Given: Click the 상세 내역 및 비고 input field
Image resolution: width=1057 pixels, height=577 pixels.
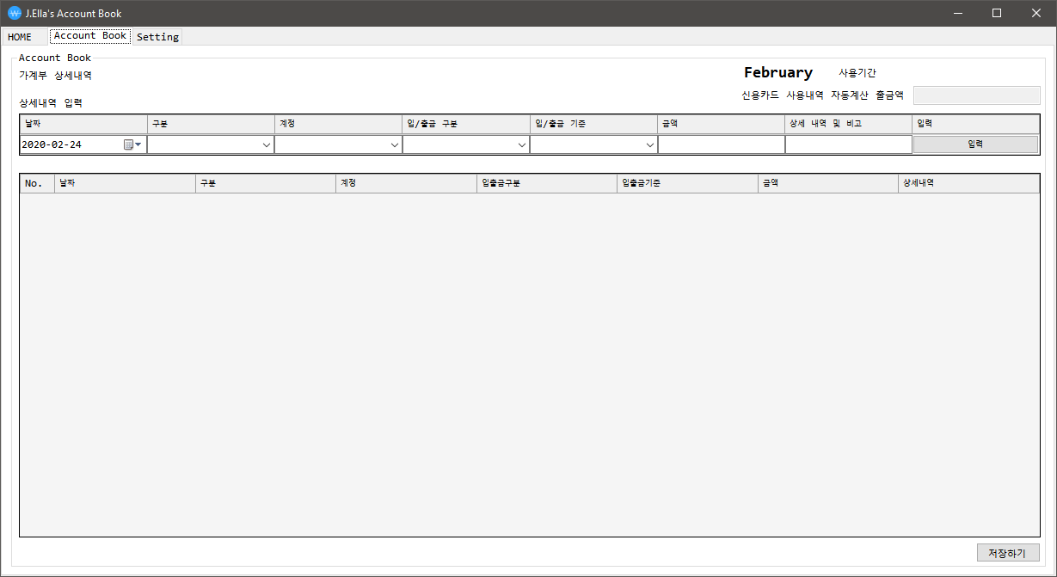Looking at the screenshot, I should tap(849, 144).
